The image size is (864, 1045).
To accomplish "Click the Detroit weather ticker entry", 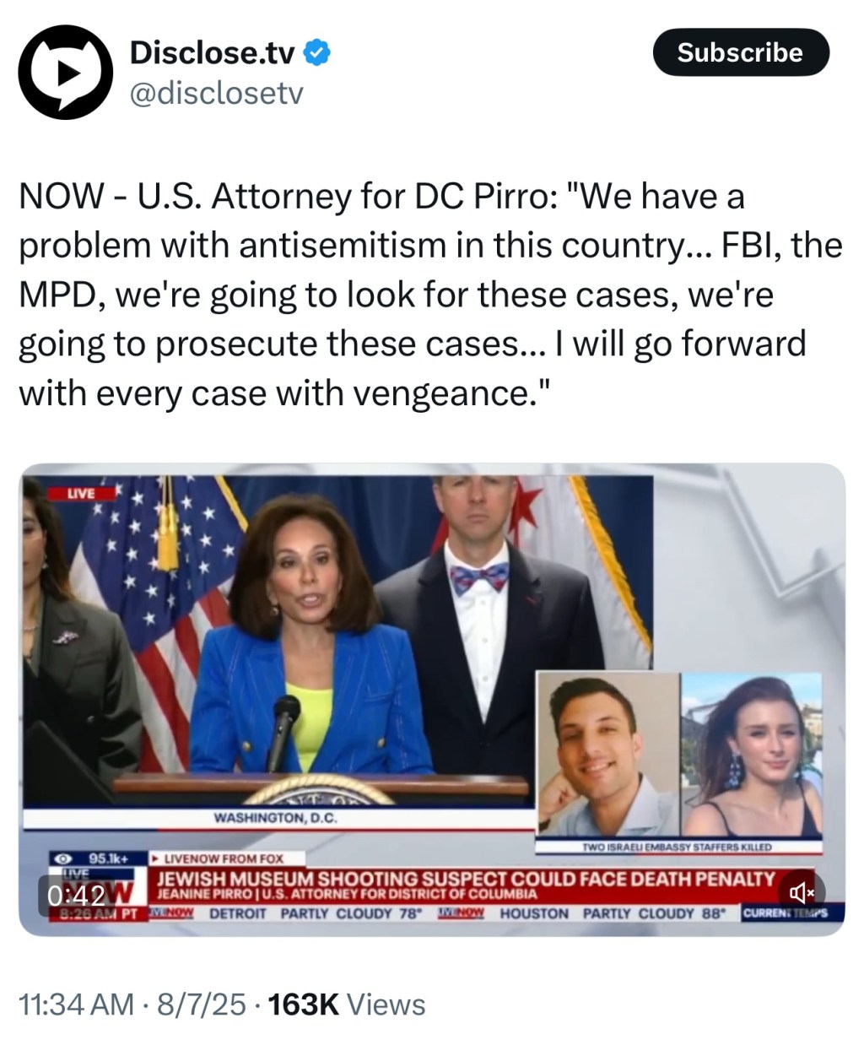I will coord(316,913).
